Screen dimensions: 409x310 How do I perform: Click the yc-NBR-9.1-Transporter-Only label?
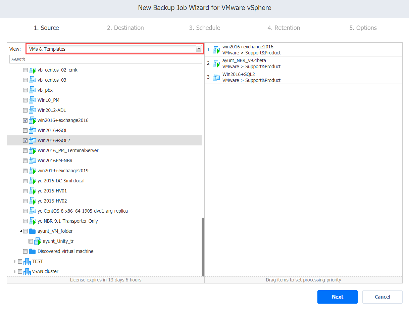68,221
